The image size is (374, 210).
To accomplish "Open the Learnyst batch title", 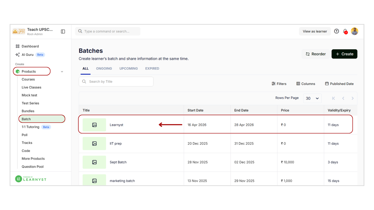I will (117, 125).
